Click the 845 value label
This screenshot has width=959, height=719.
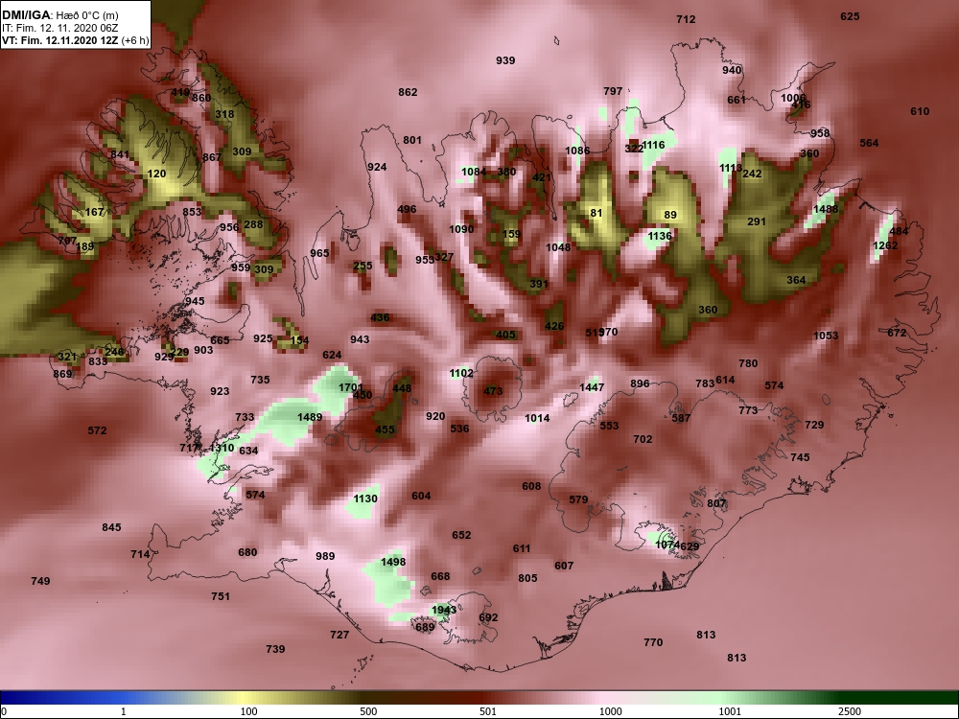(x=111, y=527)
